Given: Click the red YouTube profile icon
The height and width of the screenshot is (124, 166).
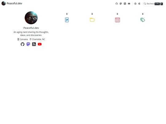Looking at the screenshot, I should pos(40,44).
